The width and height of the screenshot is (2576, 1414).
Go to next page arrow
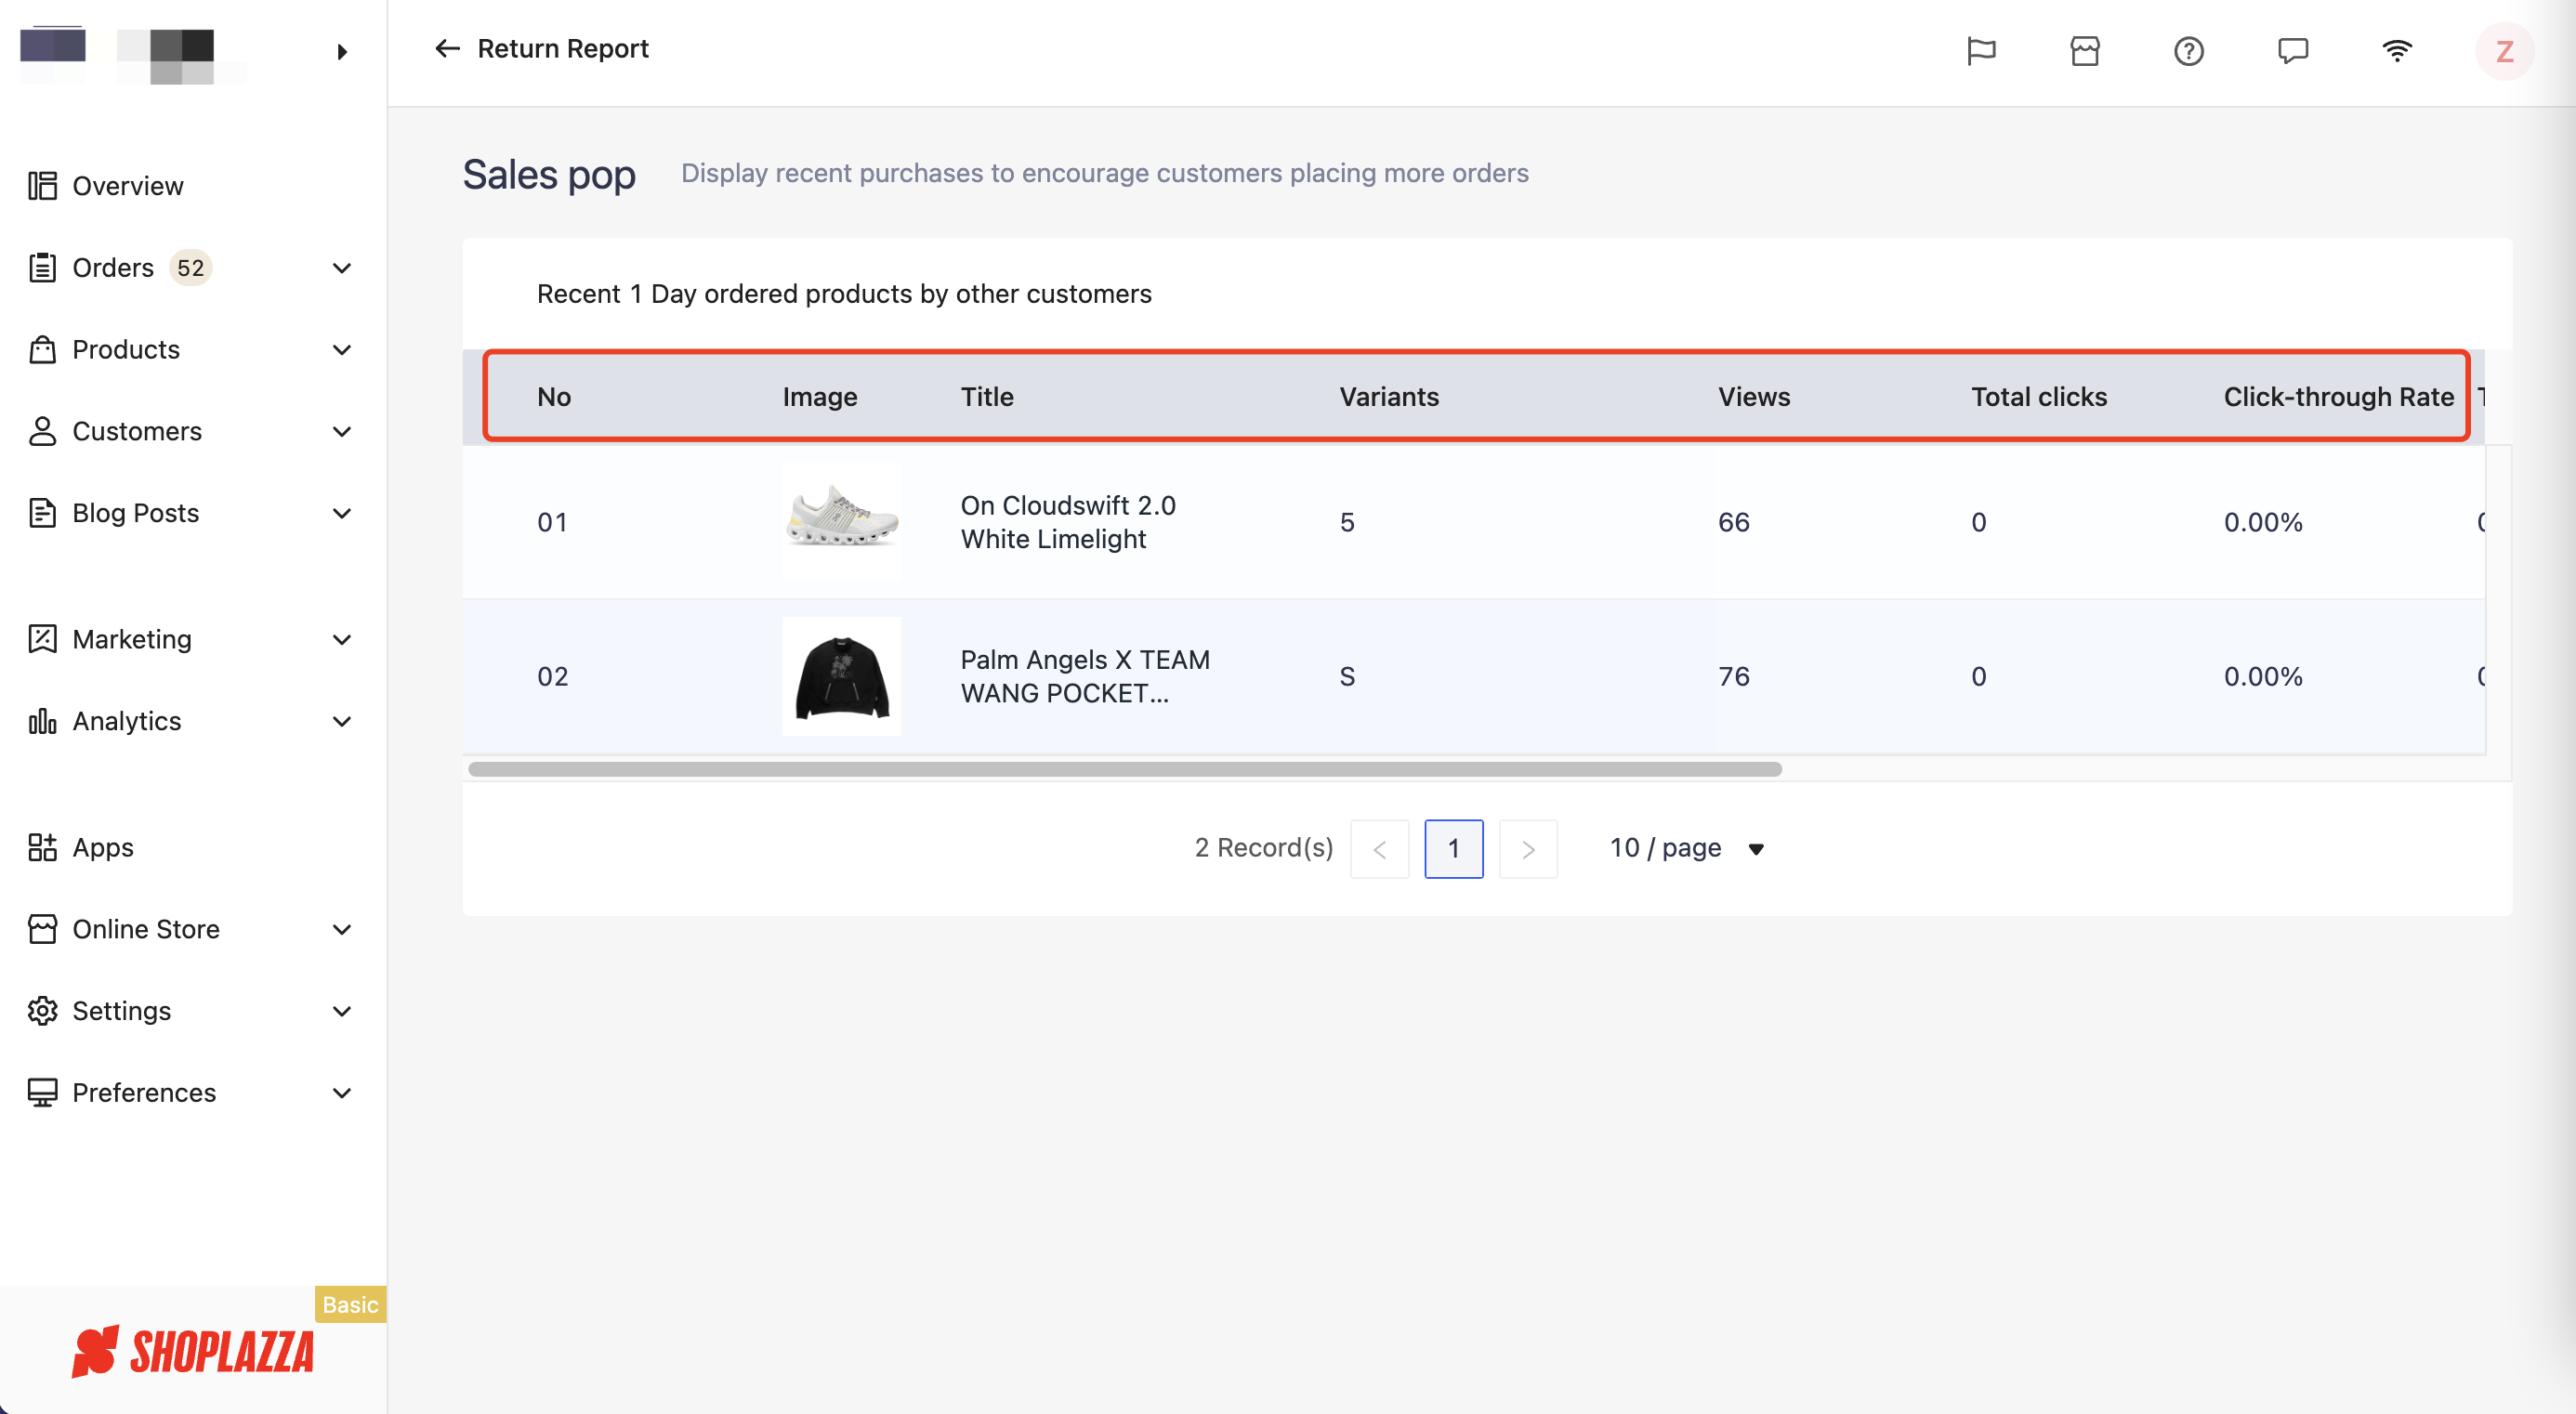pyautogui.click(x=1528, y=849)
